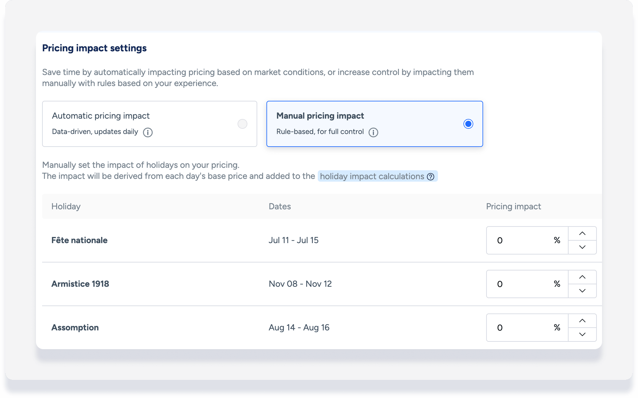The image size is (638, 398).
Task: Click the Pricing impact column header
Action: 513,207
